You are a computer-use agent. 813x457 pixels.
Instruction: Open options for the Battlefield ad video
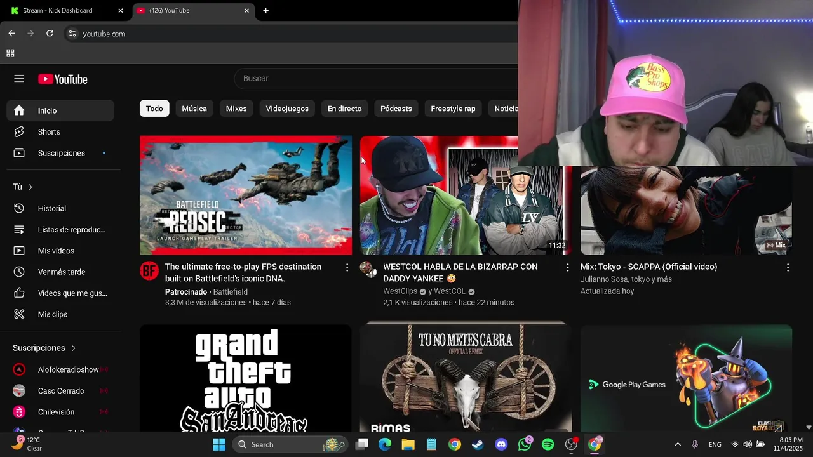(347, 268)
